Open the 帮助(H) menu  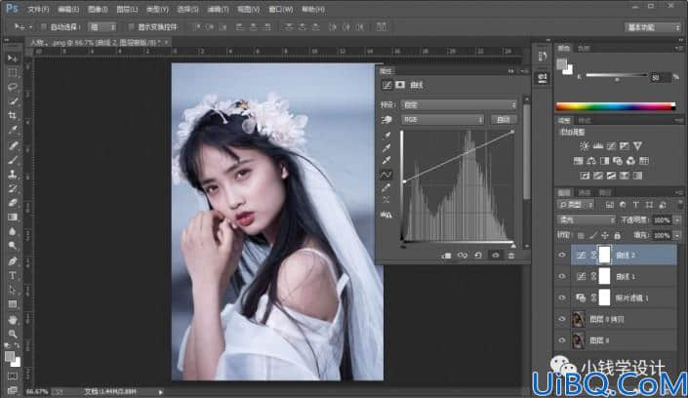pos(313,9)
